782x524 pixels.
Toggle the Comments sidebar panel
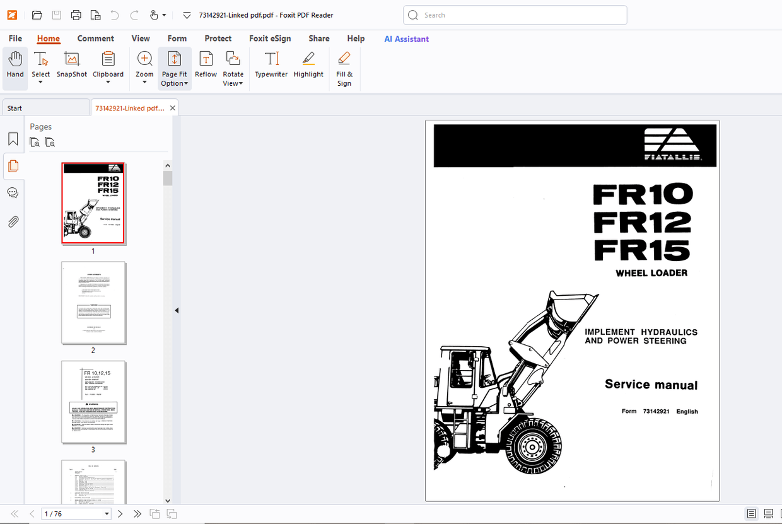13,193
